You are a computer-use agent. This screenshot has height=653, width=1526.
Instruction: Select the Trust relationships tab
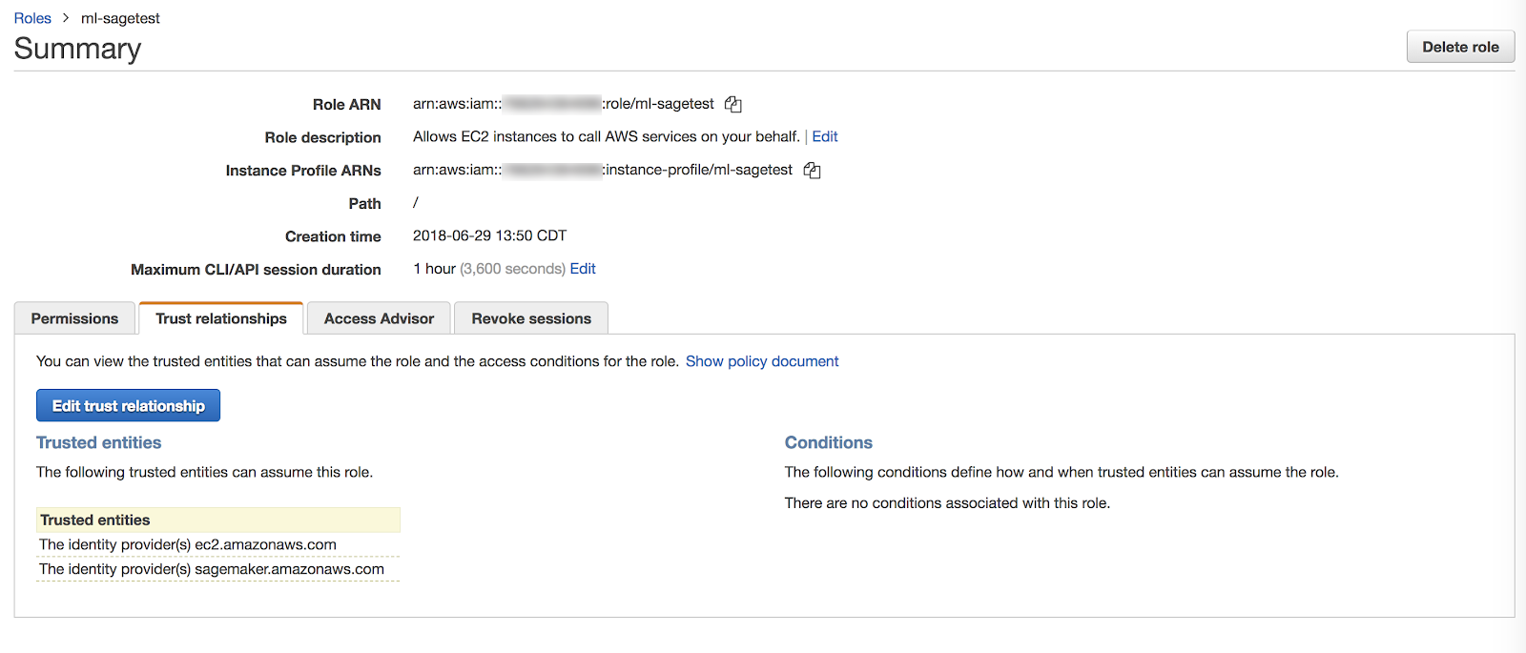[x=221, y=318]
